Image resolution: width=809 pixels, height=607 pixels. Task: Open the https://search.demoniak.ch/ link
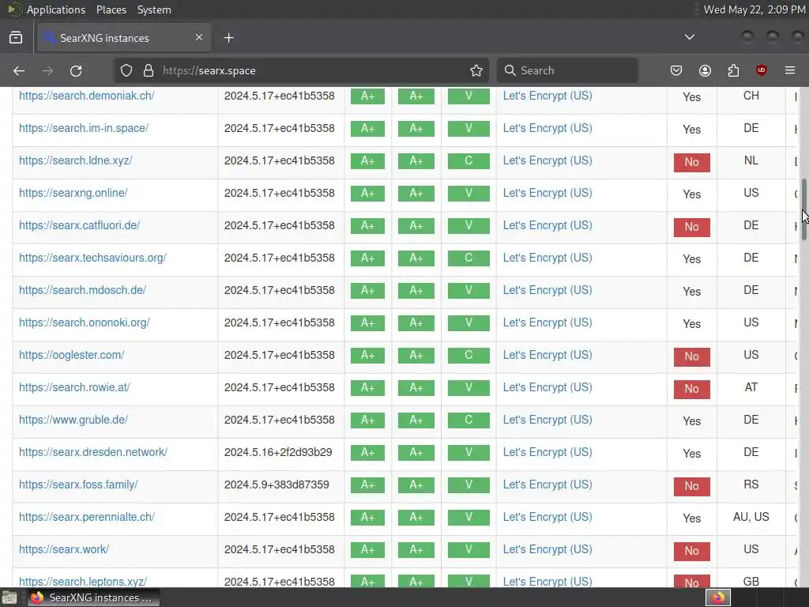[87, 96]
